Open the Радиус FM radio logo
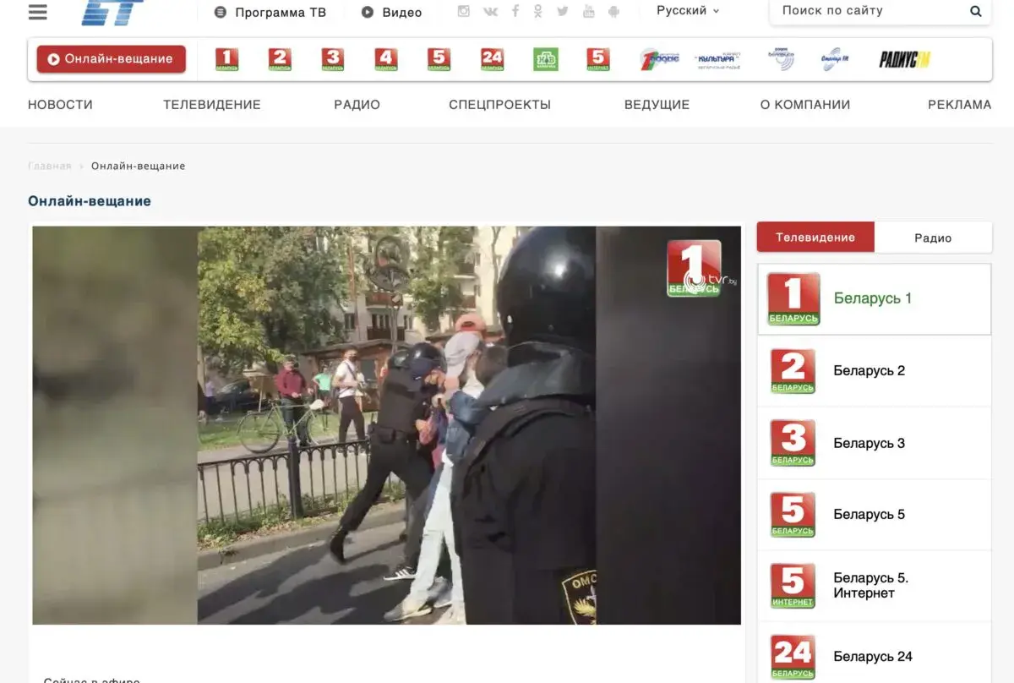This screenshot has height=683, width=1014. [903, 59]
